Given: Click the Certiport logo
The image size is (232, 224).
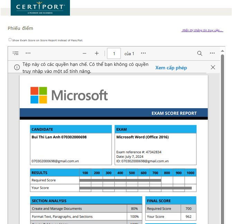Looking at the screenshot, I should point(40,8).
